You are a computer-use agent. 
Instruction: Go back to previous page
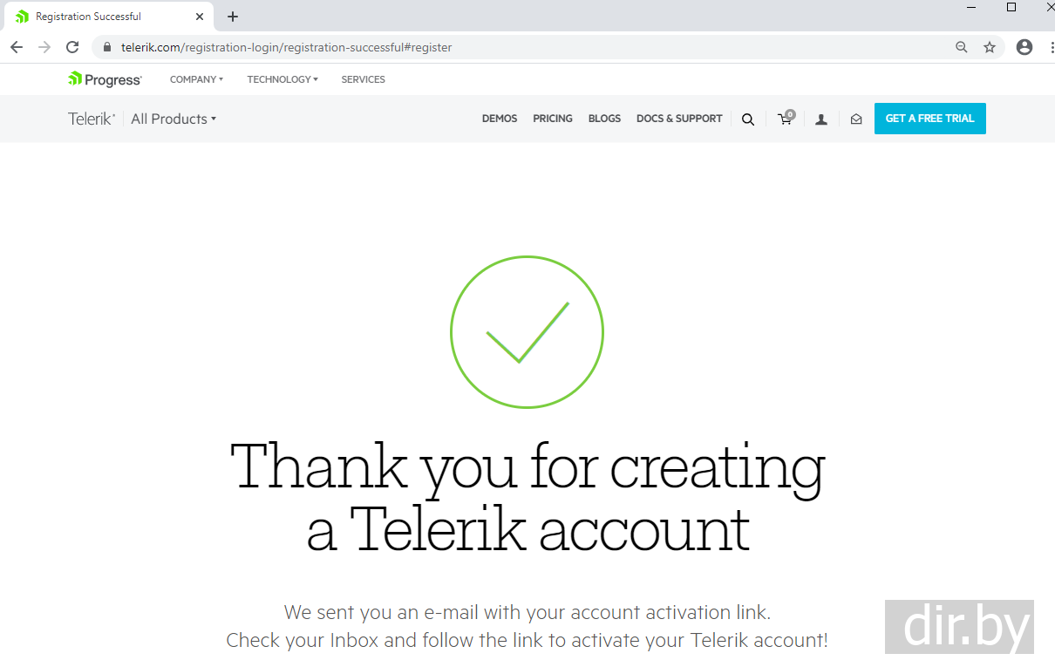point(17,47)
